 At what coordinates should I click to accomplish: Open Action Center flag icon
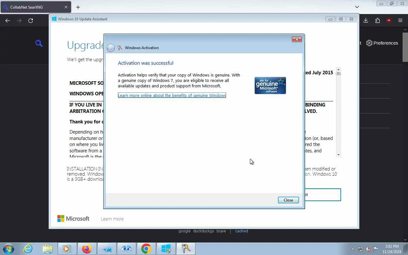[376, 249]
